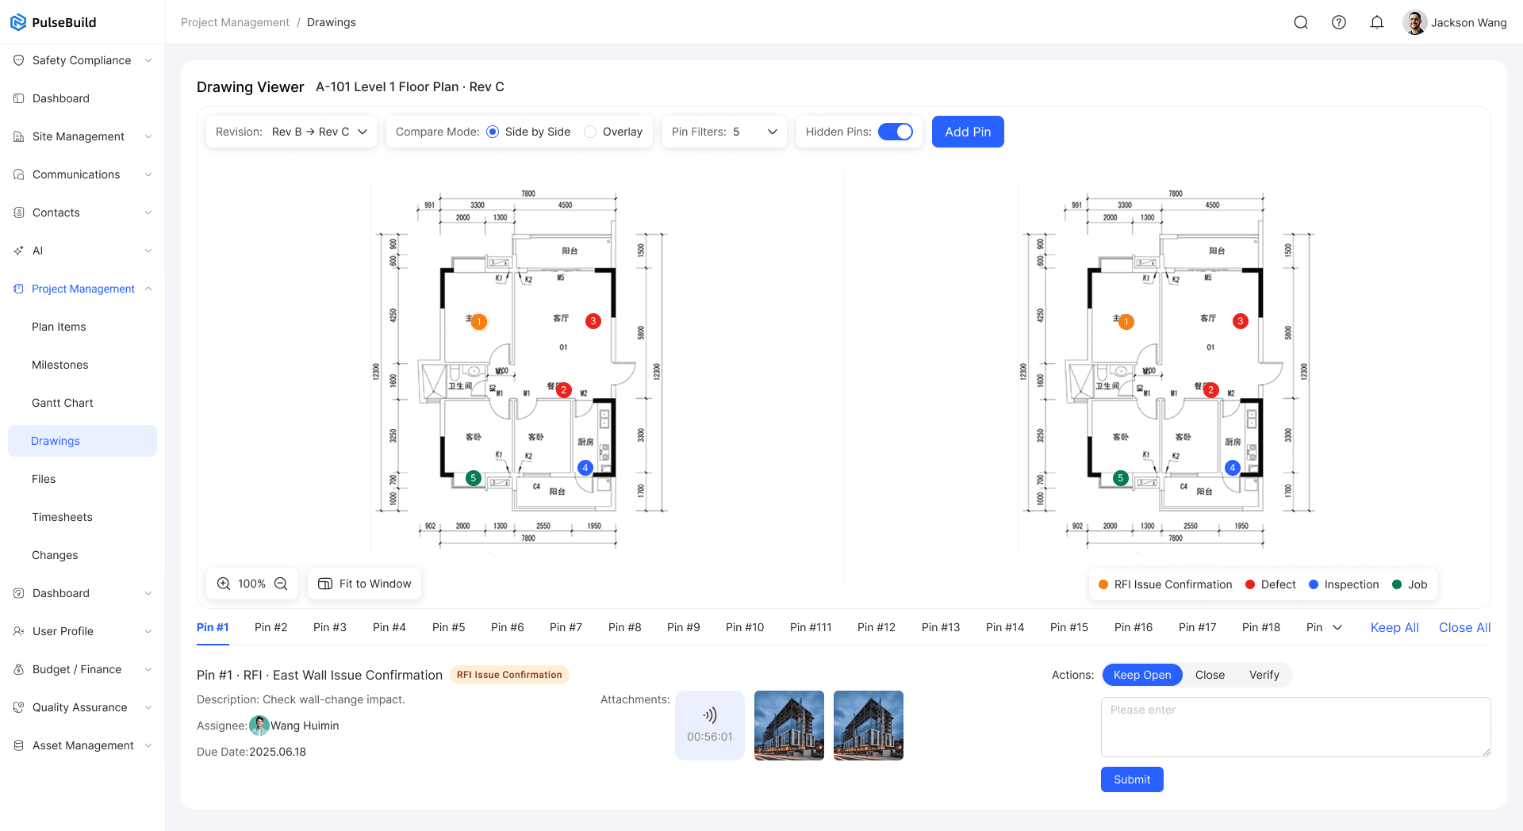Switch to the Pin #5 tab
The width and height of the screenshot is (1523, 831).
tap(448, 627)
